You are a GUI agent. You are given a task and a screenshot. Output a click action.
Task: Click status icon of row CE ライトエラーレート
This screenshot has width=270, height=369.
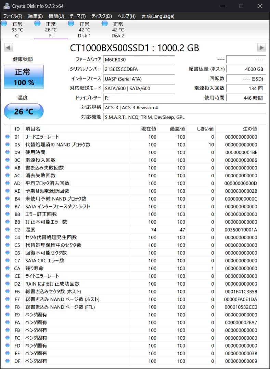pos(8,276)
